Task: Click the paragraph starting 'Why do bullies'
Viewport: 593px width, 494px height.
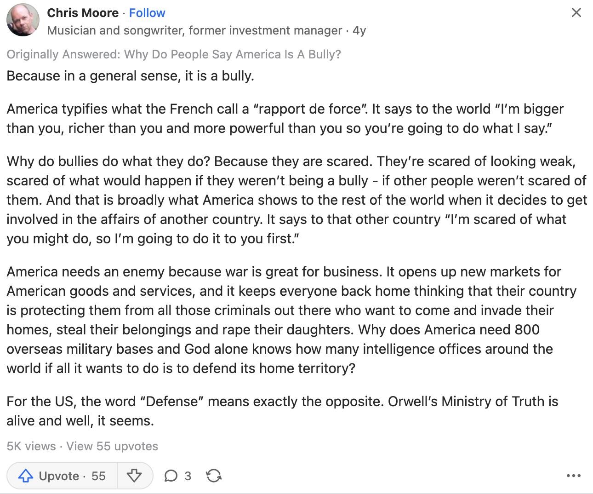Action: tap(296, 200)
